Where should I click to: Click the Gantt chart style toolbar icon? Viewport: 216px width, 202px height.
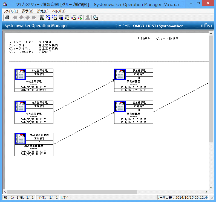[42, 17]
